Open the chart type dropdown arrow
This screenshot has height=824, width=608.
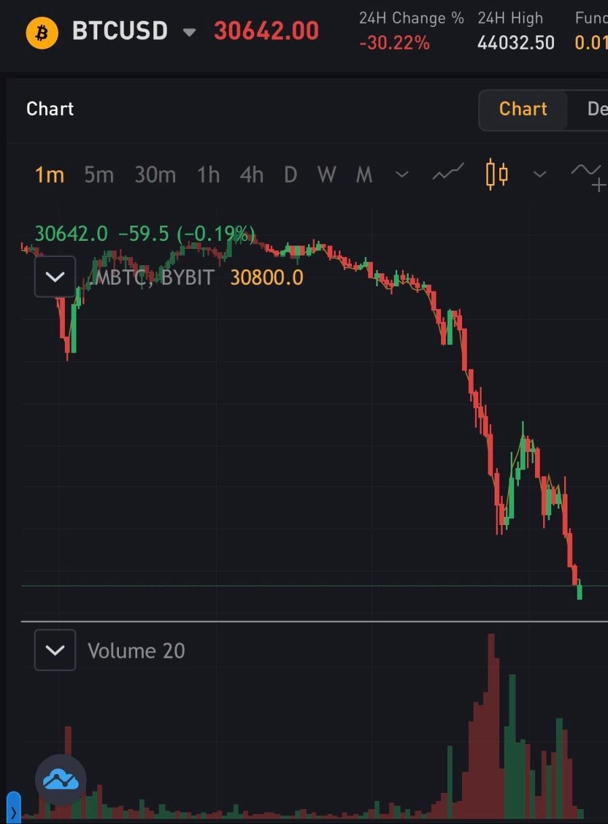coord(539,175)
